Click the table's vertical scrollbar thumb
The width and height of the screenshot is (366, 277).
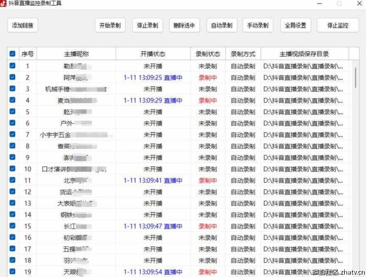[356, 77]
